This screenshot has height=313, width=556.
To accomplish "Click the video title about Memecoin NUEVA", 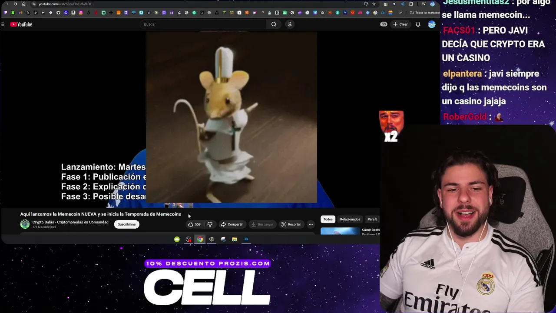I will point(100,214).
